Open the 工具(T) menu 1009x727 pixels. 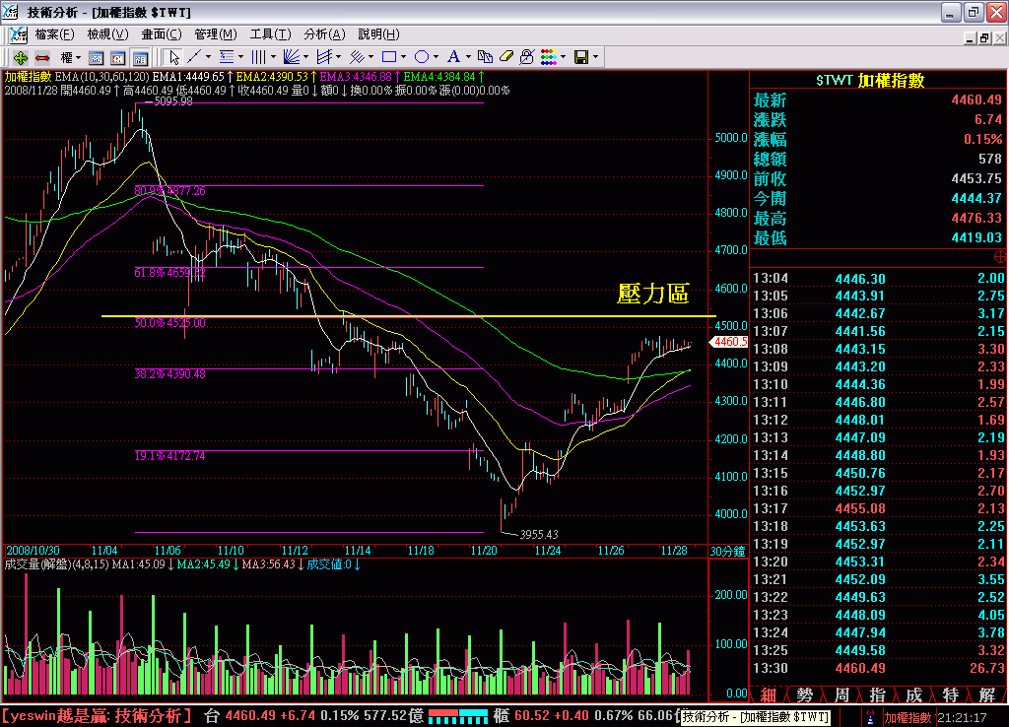point(270,34)
